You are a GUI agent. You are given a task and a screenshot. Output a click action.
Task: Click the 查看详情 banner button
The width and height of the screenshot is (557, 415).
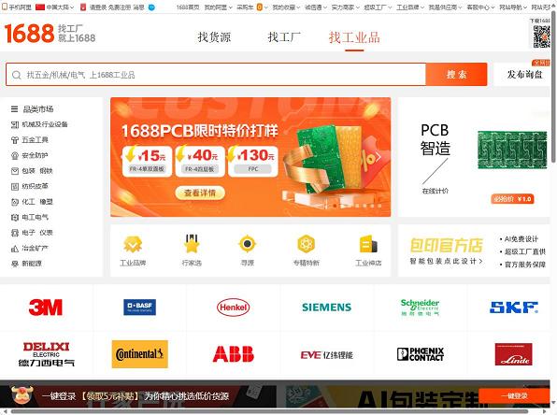pyautogui.click(x=200, y=193)
